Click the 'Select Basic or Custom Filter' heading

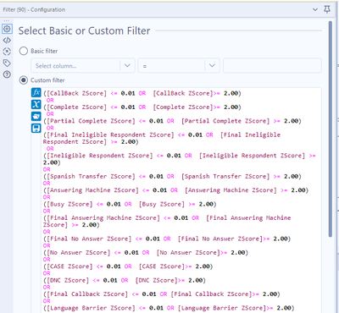tap(84, 30)
